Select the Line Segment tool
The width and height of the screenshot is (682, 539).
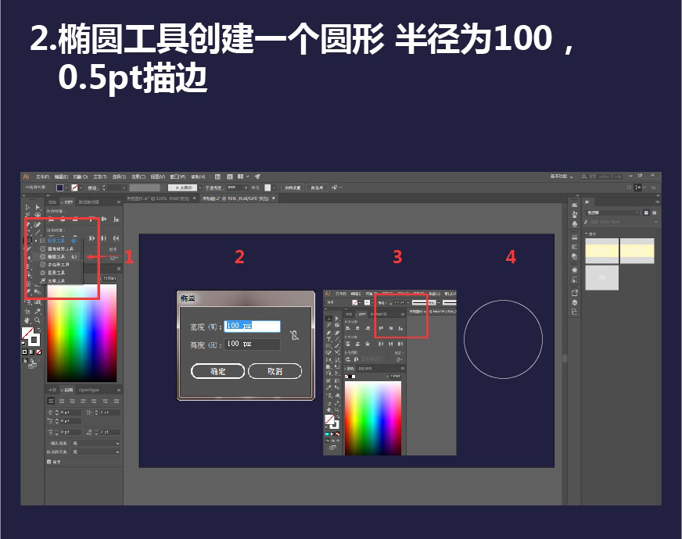pos(38,232)
